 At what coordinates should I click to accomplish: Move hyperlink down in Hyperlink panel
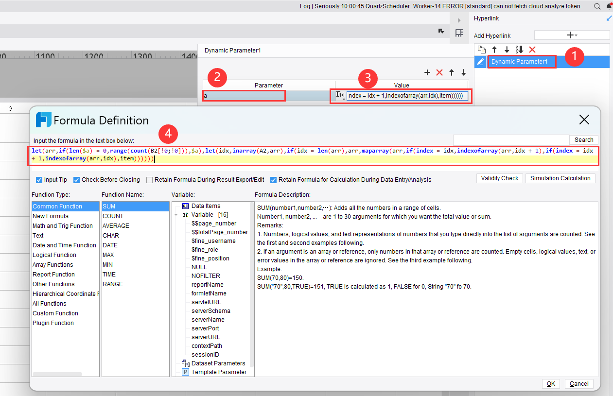point(507,50)
